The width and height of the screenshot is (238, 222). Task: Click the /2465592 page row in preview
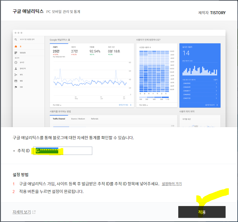click(x=200, y=83)
